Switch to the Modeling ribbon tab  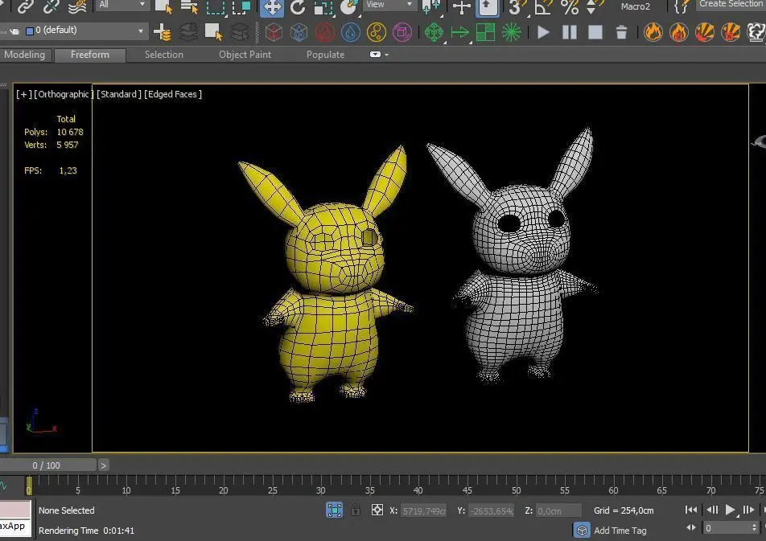pos(25,55)
